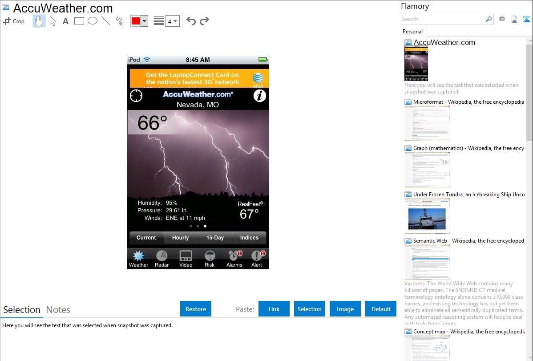This screenshot has width=533, height=361.
Task: Click the AT&T LaptopConnect ad banner
Action: tap(199, 78)
